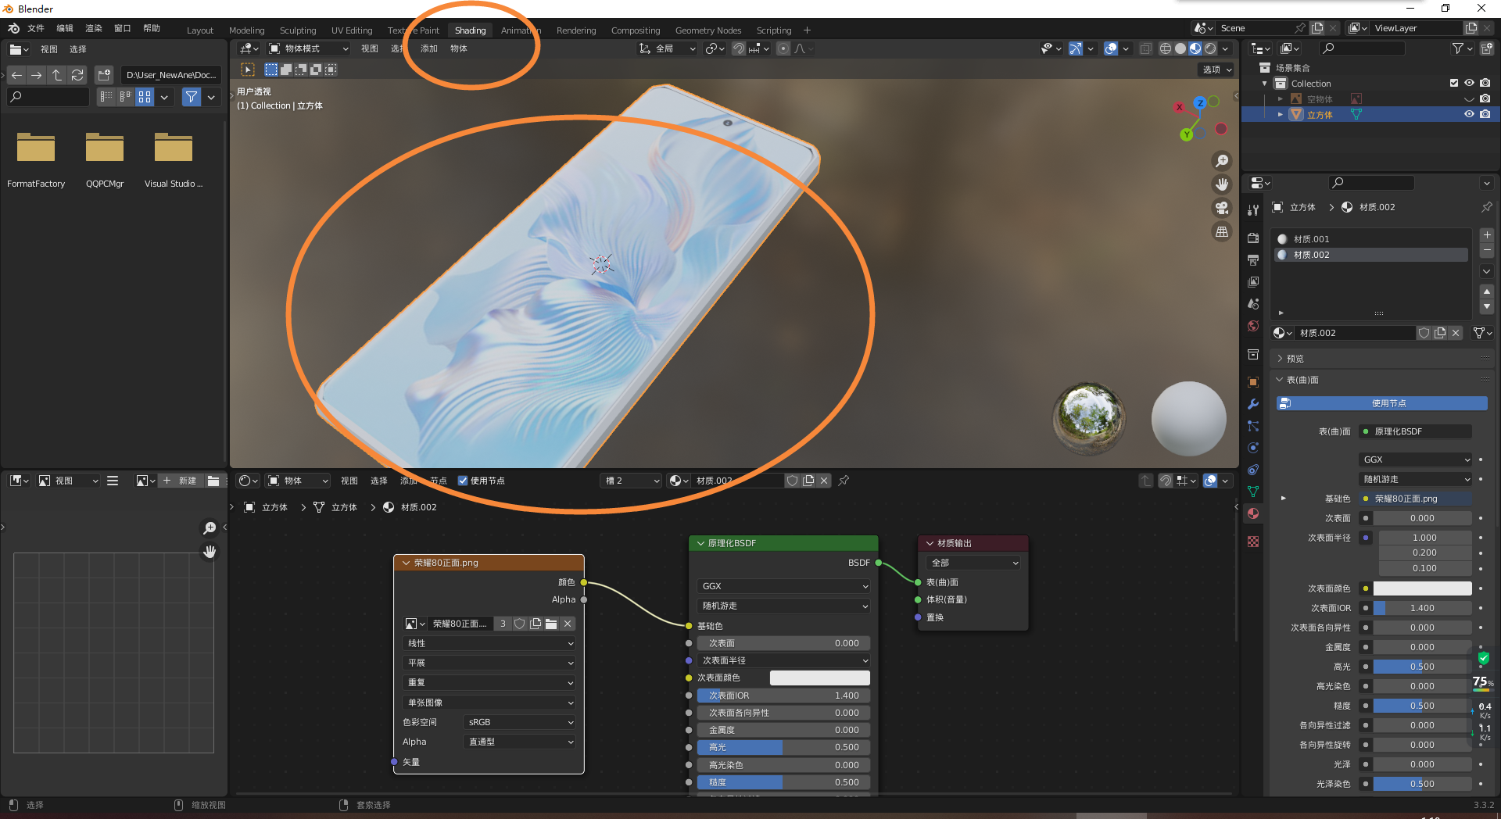1501x819 pixels.
Task: Click the 高光 slider in BSDF node
Action: [783, 747]
